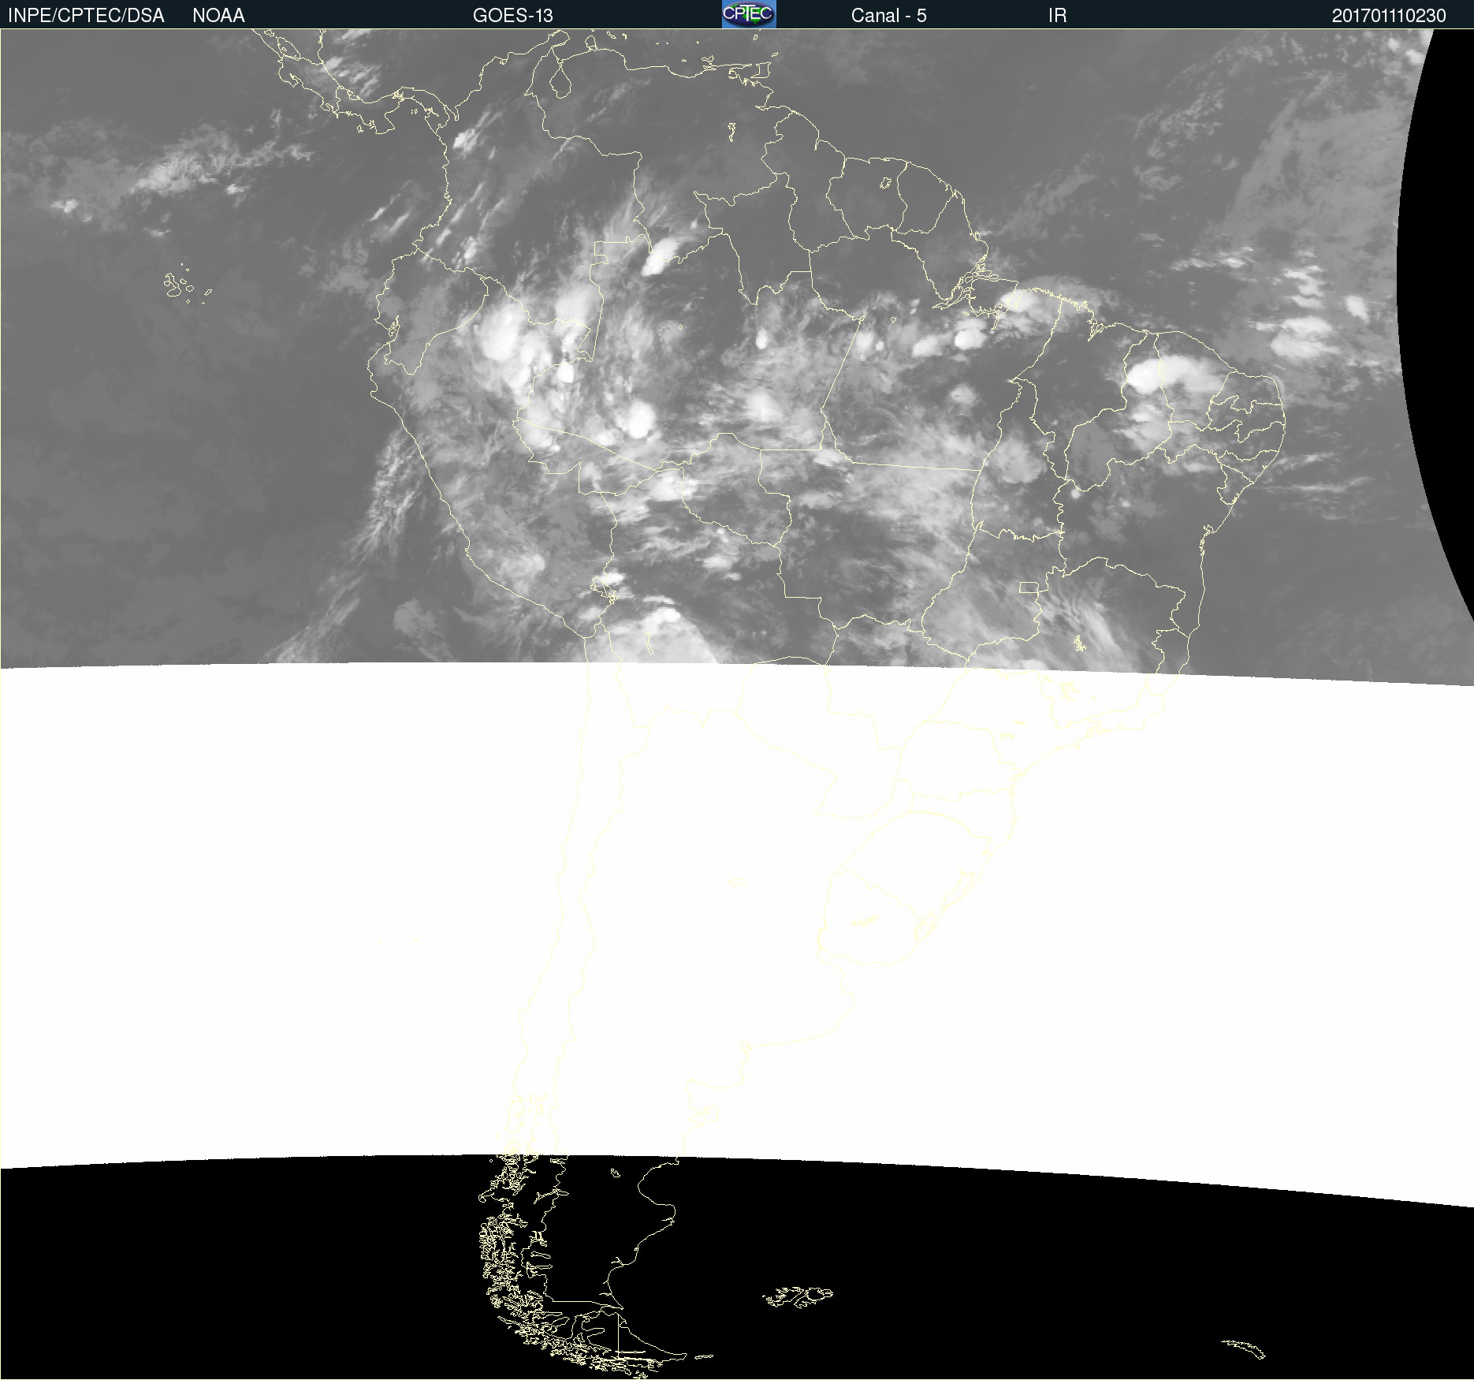Click the GOES-13 satellite label
Image resolution: width=1474 pixels, height=1380 pixels.
point(512,16)
